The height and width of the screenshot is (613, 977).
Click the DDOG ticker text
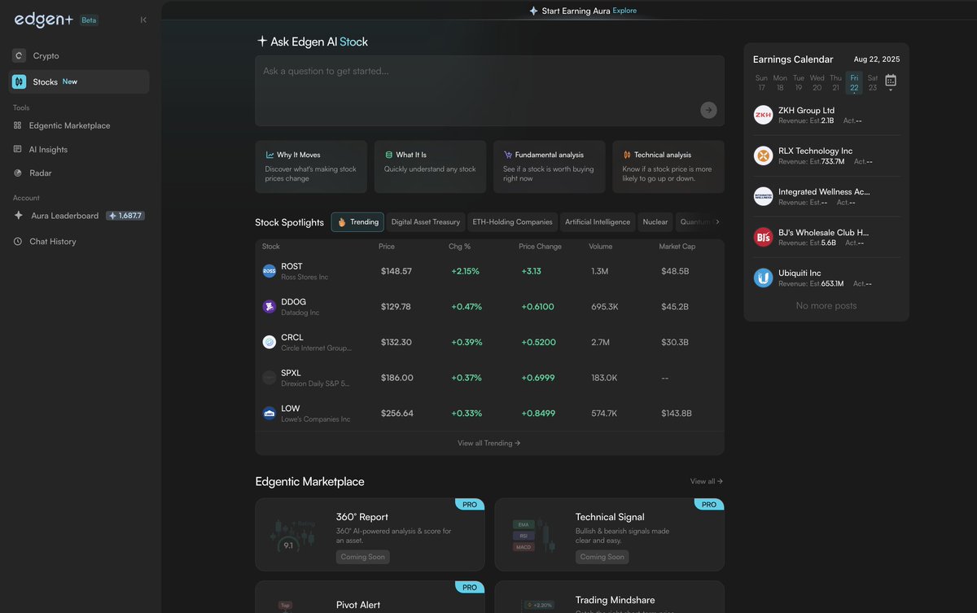coord(293,302)
